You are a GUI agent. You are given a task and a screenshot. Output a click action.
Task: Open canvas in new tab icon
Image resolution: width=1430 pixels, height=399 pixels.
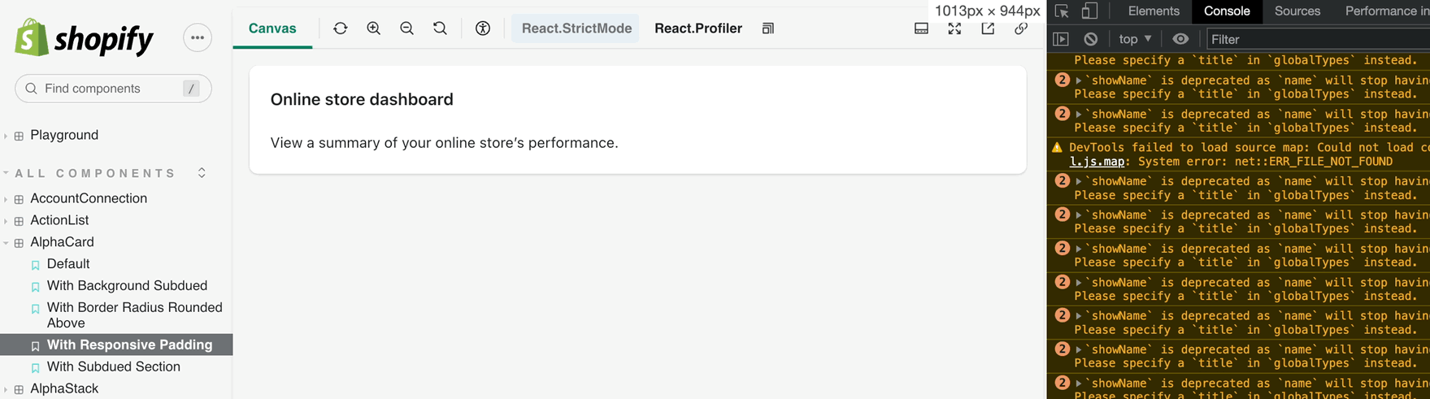pyautogui.click(x=988, y=28)
